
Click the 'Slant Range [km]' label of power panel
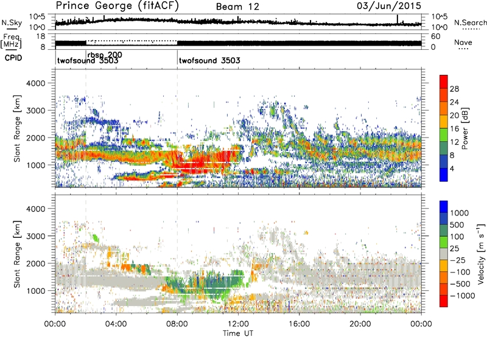click(x=17, y=128)
